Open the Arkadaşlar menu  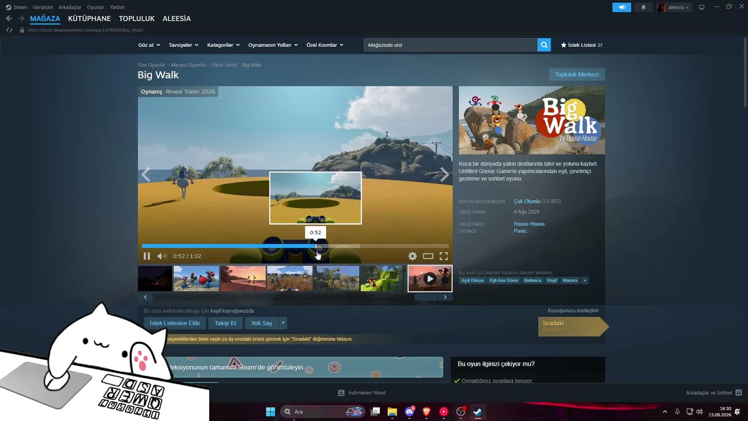[70, 7]
